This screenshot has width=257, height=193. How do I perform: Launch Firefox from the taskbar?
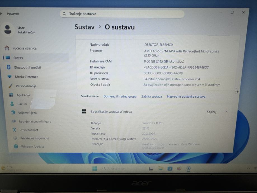click(x=179, y=168)
